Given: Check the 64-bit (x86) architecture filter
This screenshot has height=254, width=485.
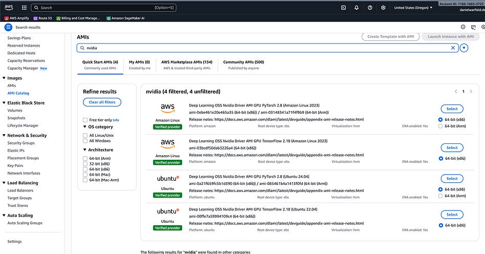Looking at the screenshot, I should (85, 169).
